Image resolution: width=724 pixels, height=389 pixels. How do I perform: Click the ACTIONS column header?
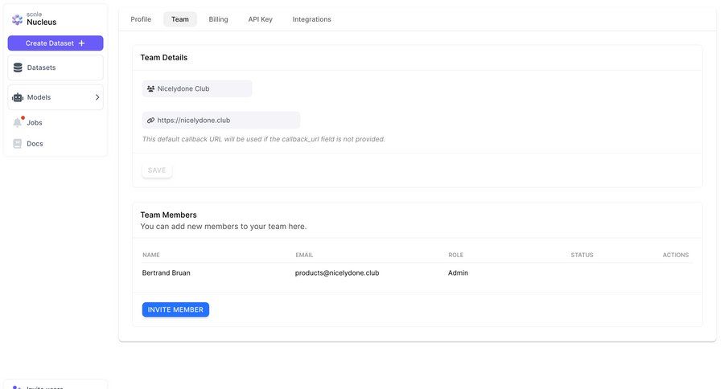(676, 255)
